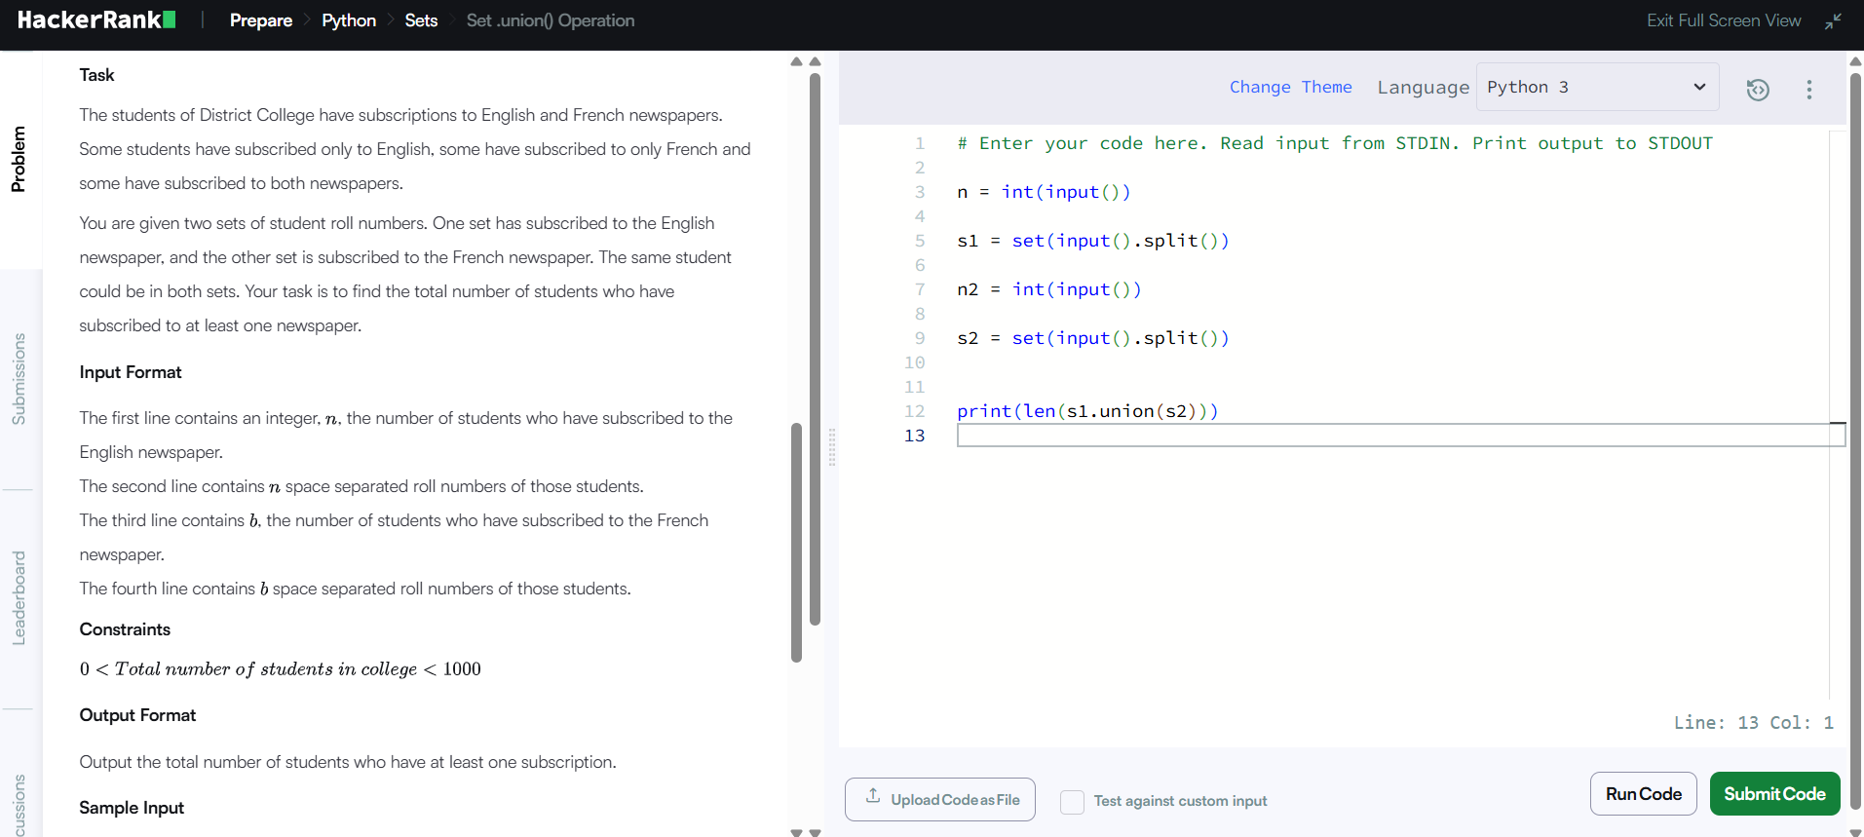Click the Input Format heading
The width and height of the screenshot is (1864, 837).
(x=131, y=372)
